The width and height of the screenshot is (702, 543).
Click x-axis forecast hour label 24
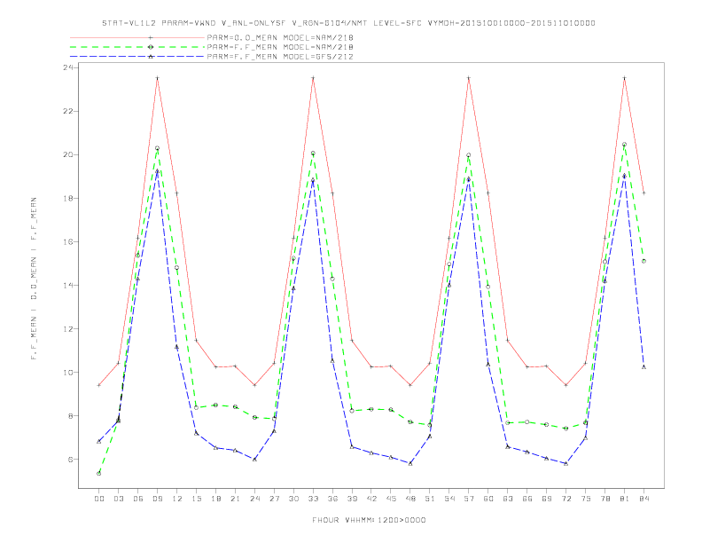(x=254, y=499)
